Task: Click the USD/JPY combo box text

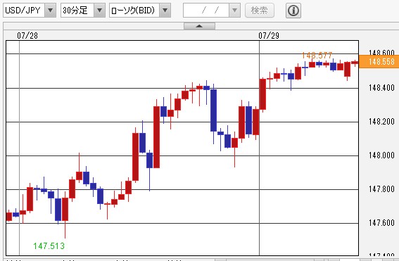Action: coord(24,11)
